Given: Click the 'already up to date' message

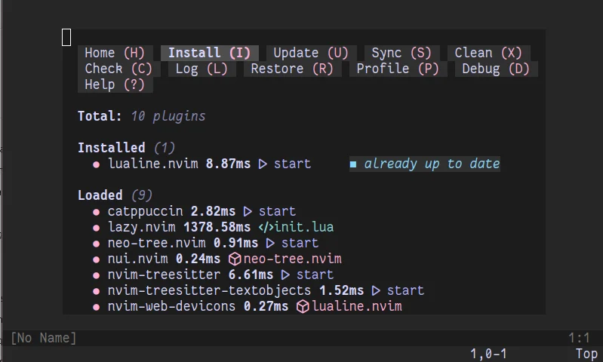Looking at the screenshot, I should click(432, 164).
